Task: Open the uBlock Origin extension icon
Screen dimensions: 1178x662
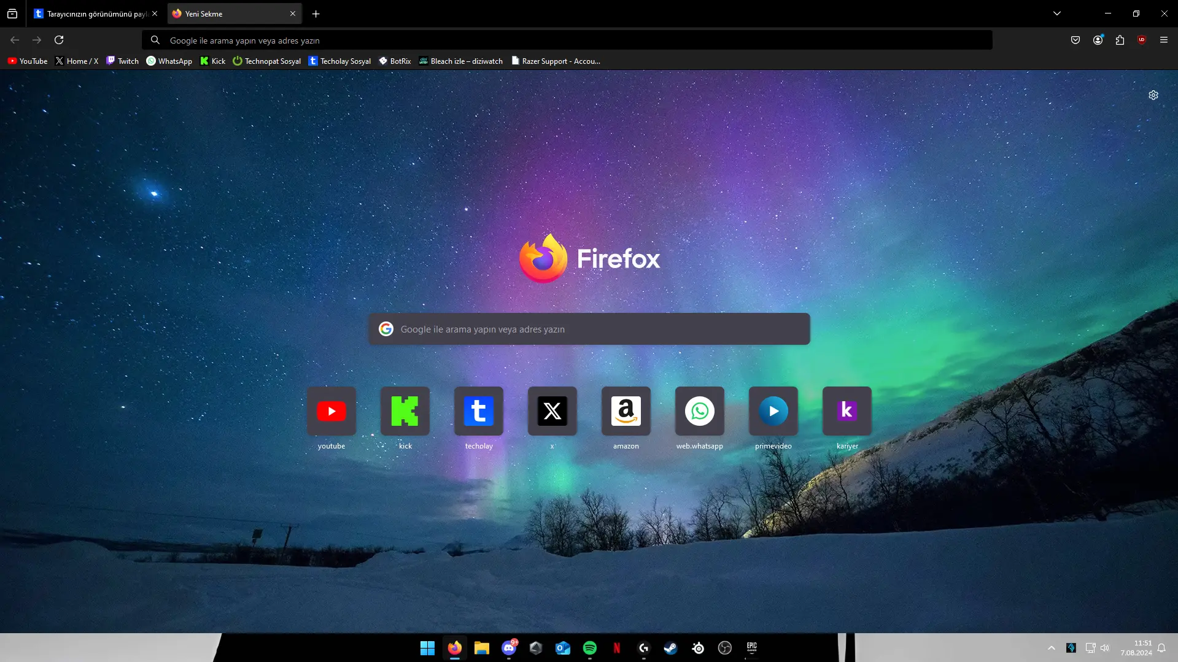Action: coord(1142,40)
